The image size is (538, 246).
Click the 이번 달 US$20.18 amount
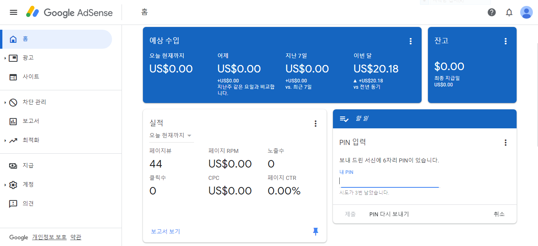click(376, 69)
